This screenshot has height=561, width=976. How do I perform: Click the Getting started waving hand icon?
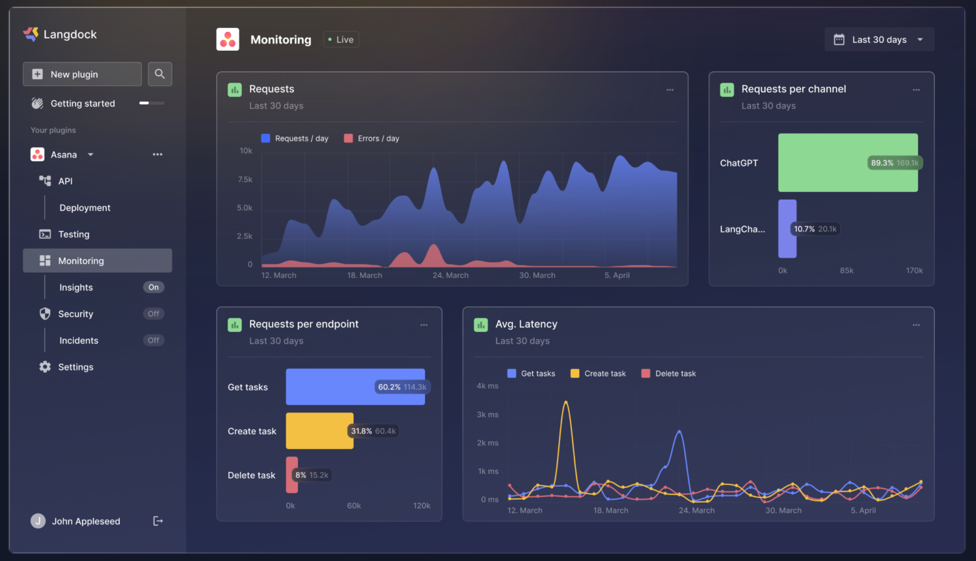(x=38, y=103)
